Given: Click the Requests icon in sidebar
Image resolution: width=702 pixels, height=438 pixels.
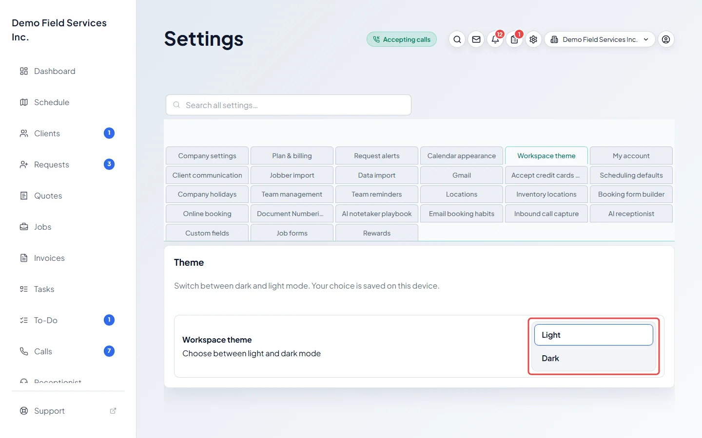Looking at the screenshot, I should (24, 164).
